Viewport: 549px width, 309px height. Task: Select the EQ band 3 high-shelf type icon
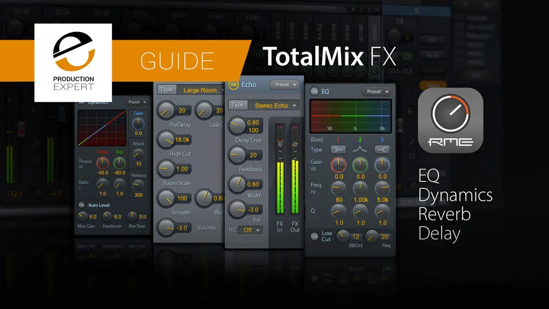pos(382,149)
